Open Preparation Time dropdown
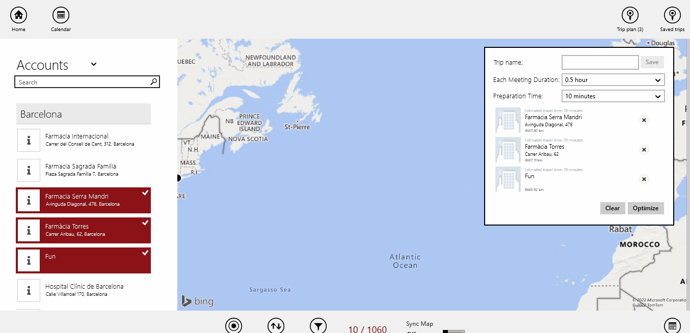Screen dimensions: 690x333 tap(613, 96)
